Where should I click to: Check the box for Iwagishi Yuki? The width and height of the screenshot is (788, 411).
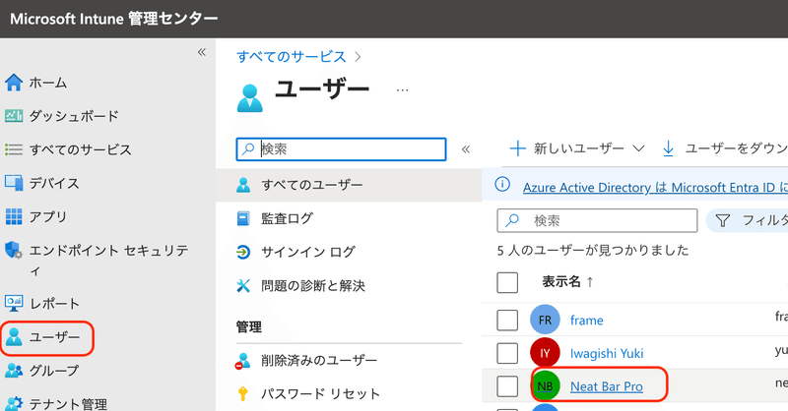coord(507,353)
